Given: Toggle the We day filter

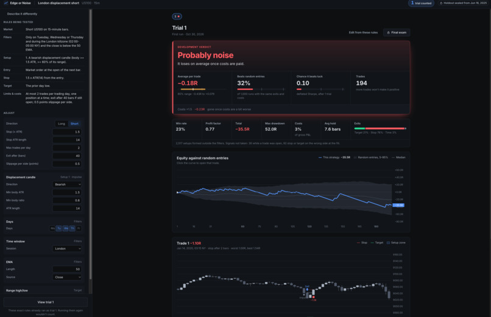Looking at the screenshot, I should tap(66, 229).
